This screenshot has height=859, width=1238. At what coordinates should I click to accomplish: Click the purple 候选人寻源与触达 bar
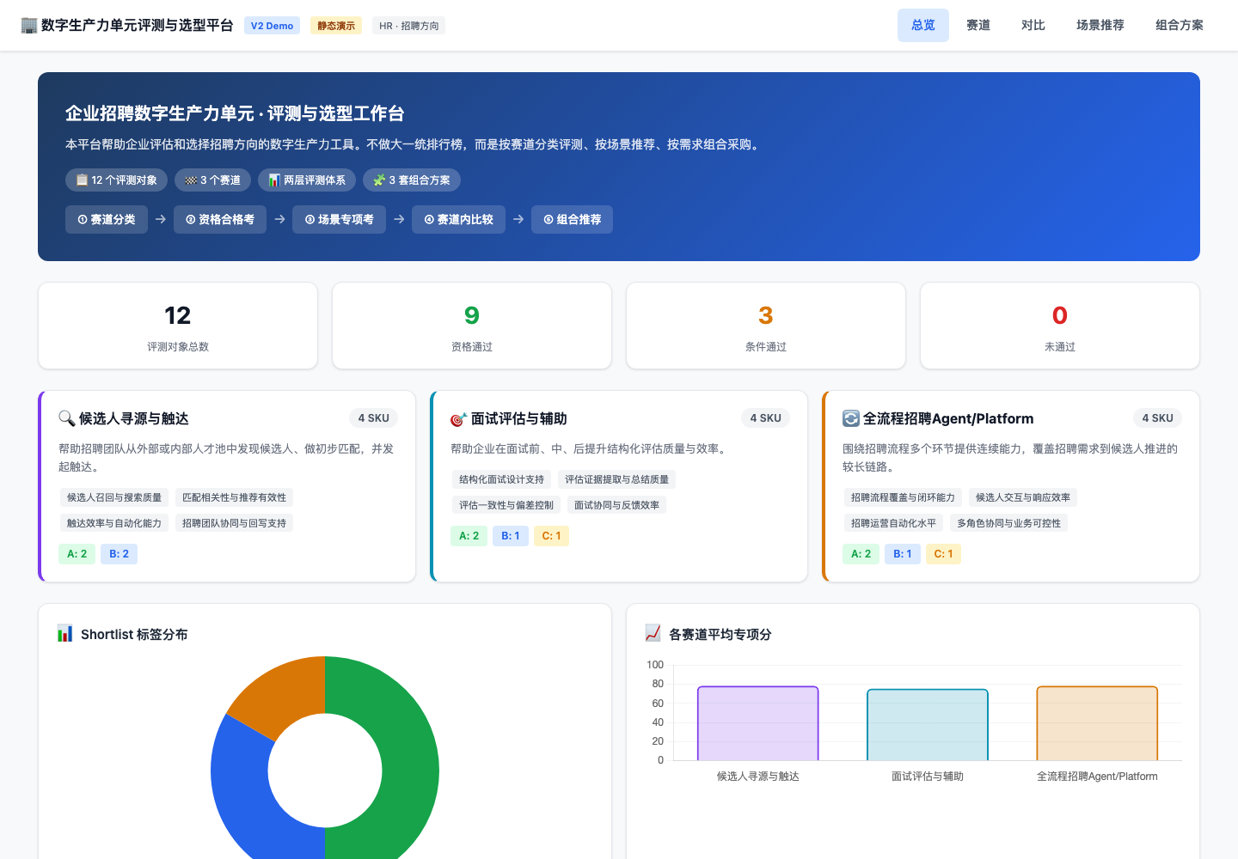pyautogui.click(x=757, y=723)
